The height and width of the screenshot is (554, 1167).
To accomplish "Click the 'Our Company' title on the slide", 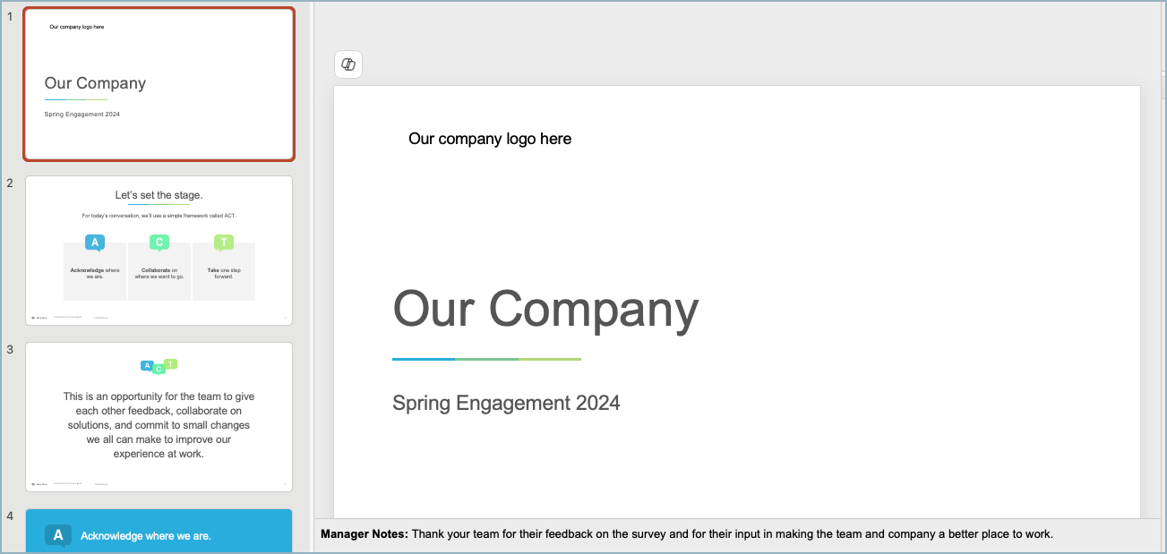I will coord(545,309).
